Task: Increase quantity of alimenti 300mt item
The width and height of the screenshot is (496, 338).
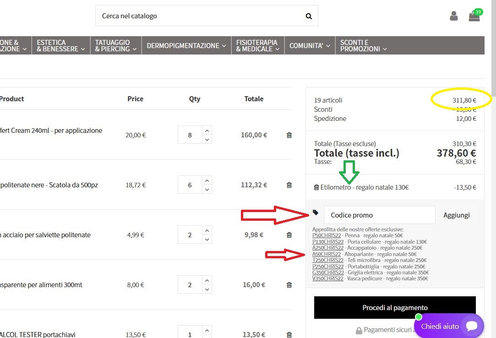Action: 207,280
